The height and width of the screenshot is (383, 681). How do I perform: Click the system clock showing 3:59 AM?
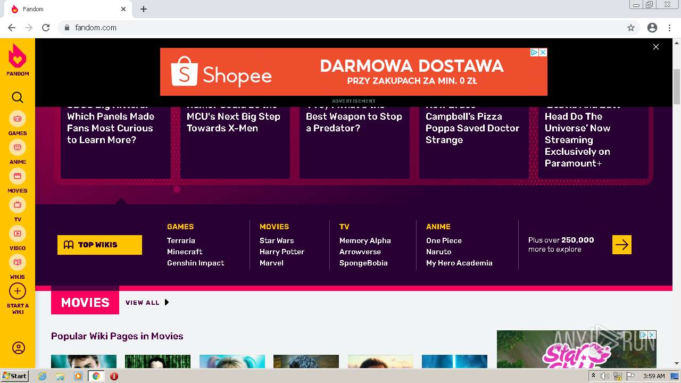click(654, 376)
